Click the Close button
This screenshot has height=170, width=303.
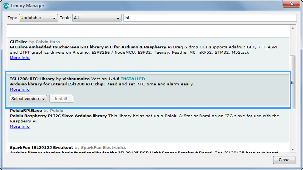(284, 160)
